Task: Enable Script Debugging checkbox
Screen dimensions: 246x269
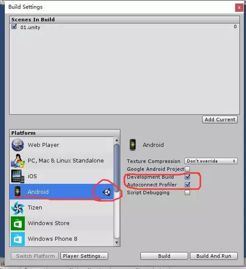Action: [187, 193]
